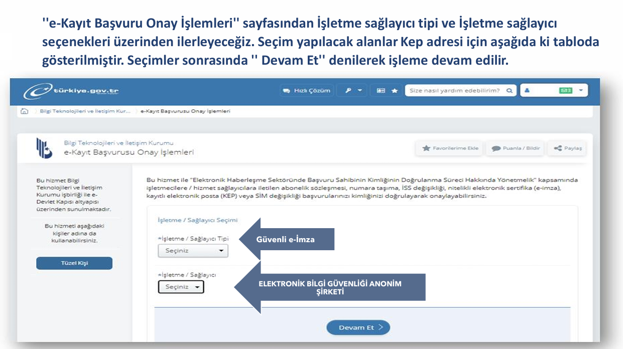Image resolution: width=623 pixels, height=349 pixels.
Task: Open the İşletme / Sağlayıcı Tipi dropdown
Action: pos(193,251)
